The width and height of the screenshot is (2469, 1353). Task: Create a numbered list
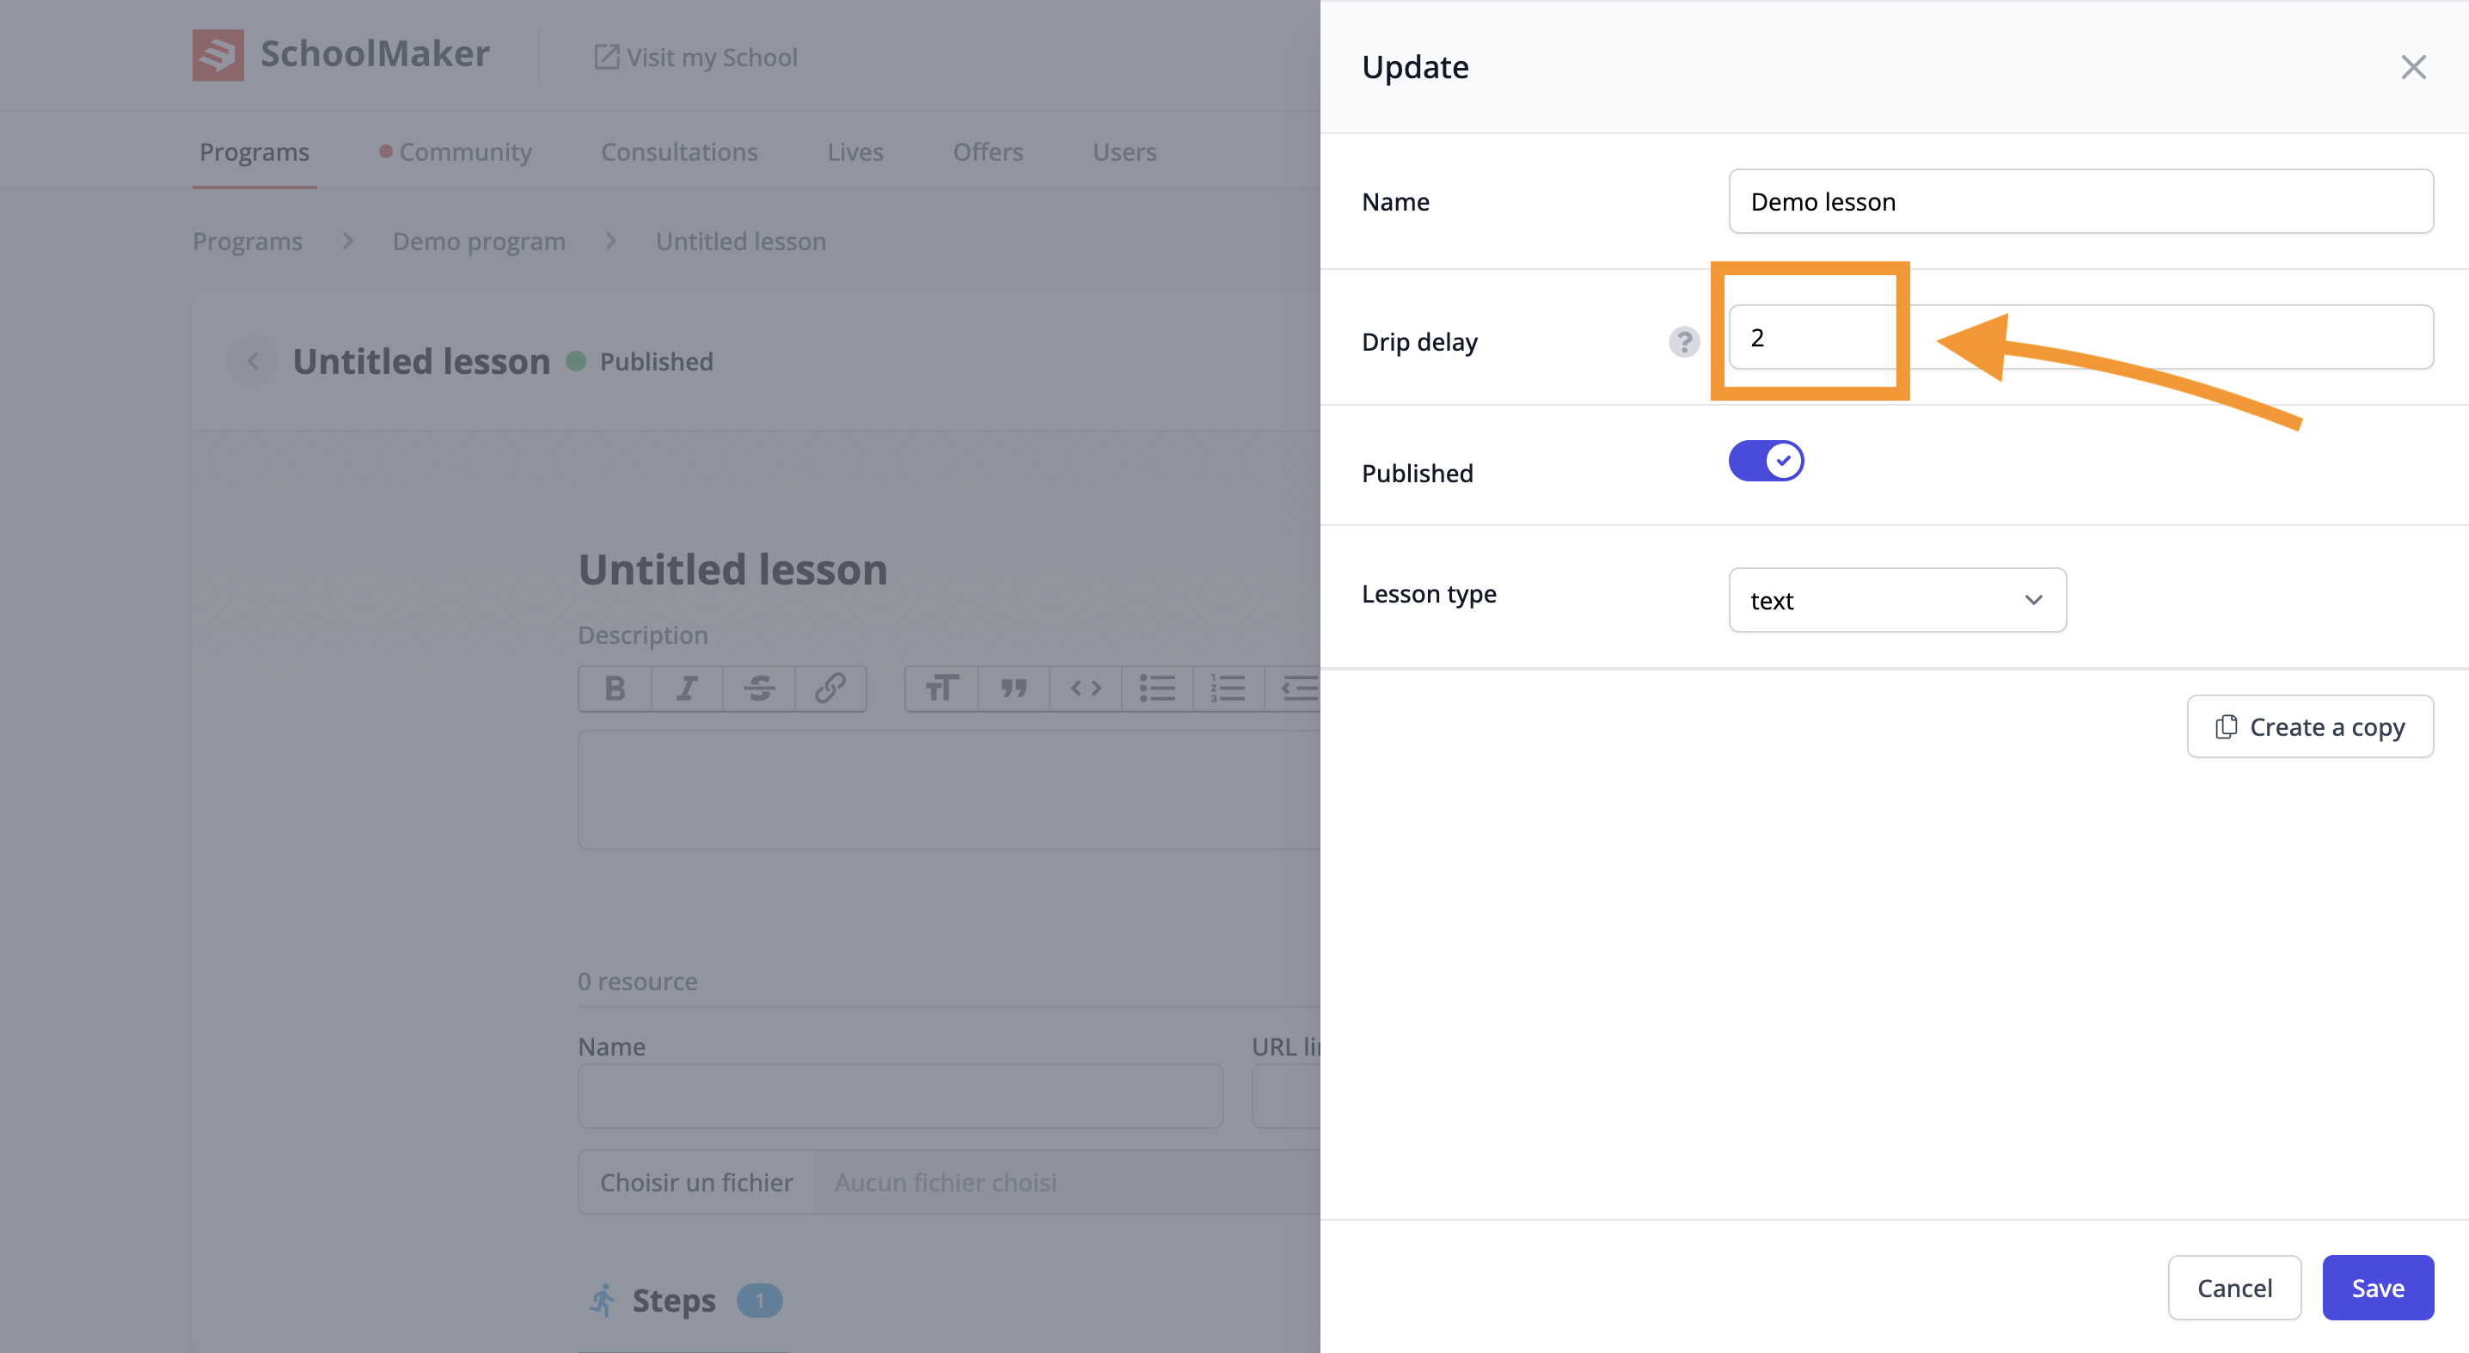point(1228,688)
